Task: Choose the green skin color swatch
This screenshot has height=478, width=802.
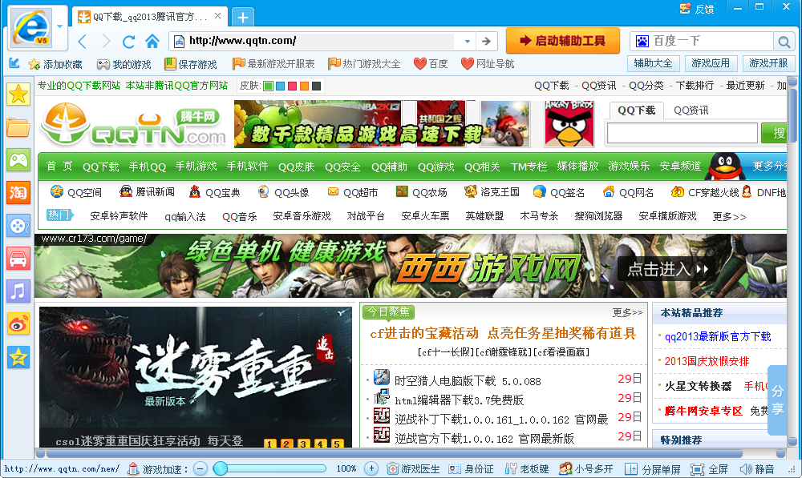Action: [x=268, y=86]
